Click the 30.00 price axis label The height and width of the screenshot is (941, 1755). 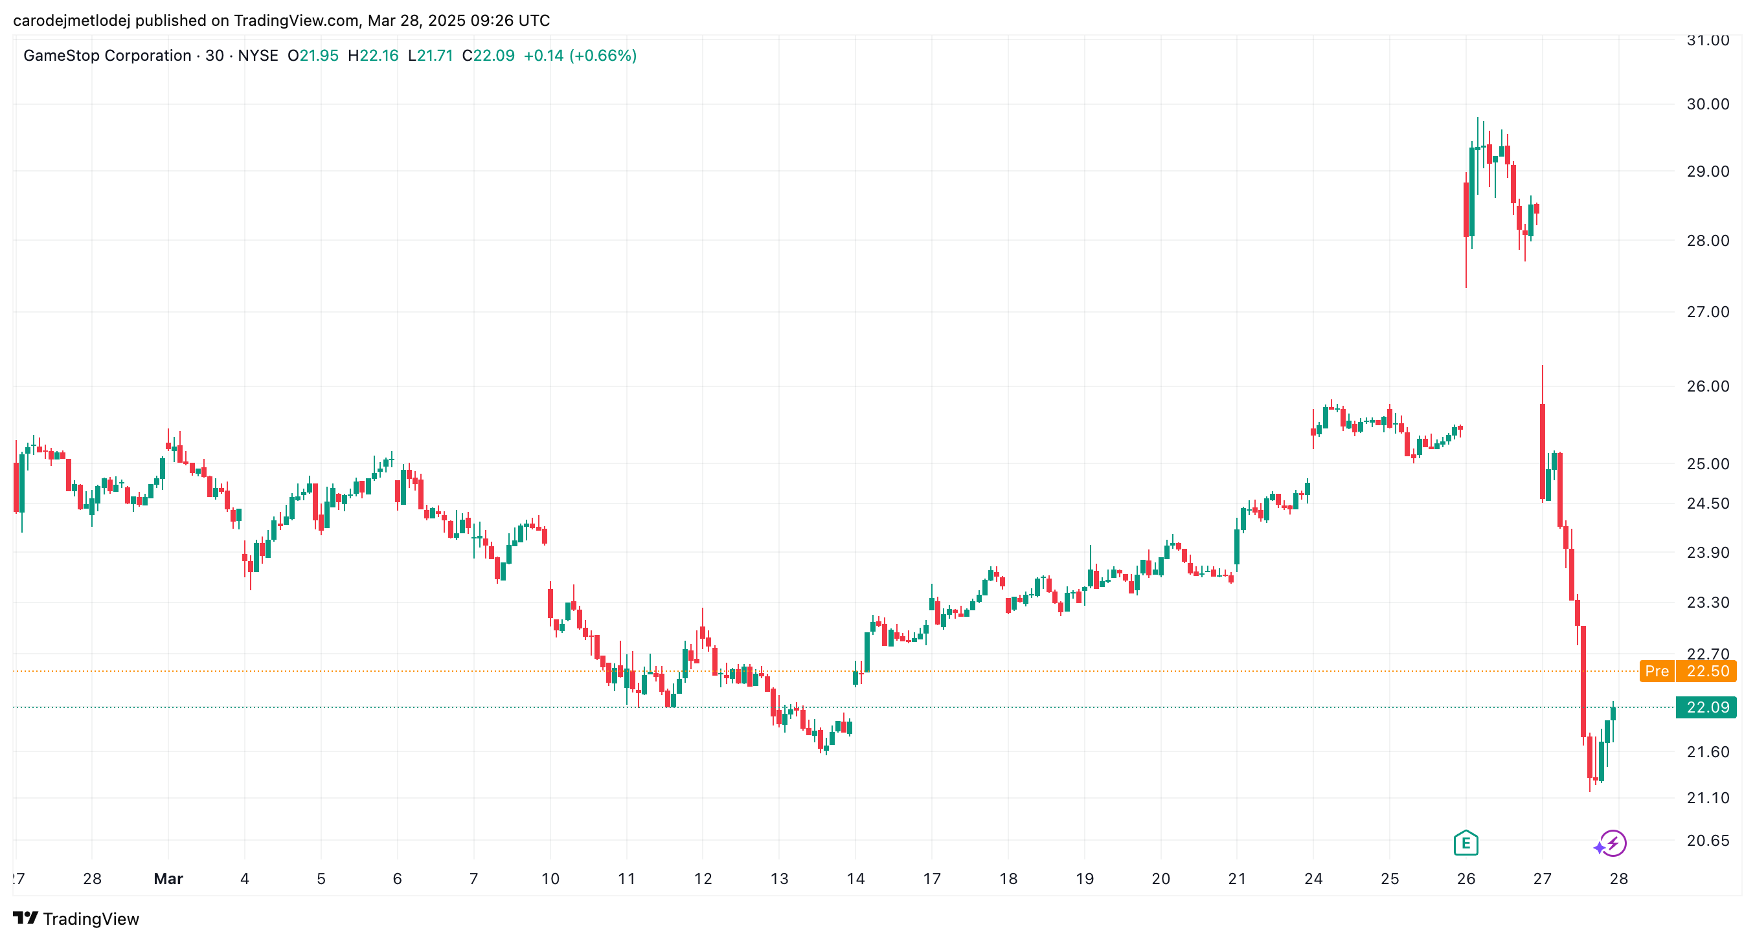(x=1707, y=104)
